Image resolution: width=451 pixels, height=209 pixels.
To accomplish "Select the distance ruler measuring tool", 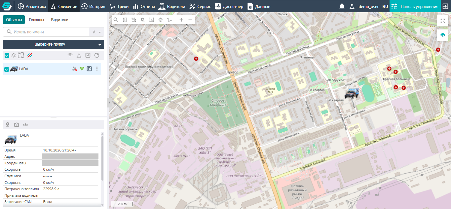I will [125, 20].
